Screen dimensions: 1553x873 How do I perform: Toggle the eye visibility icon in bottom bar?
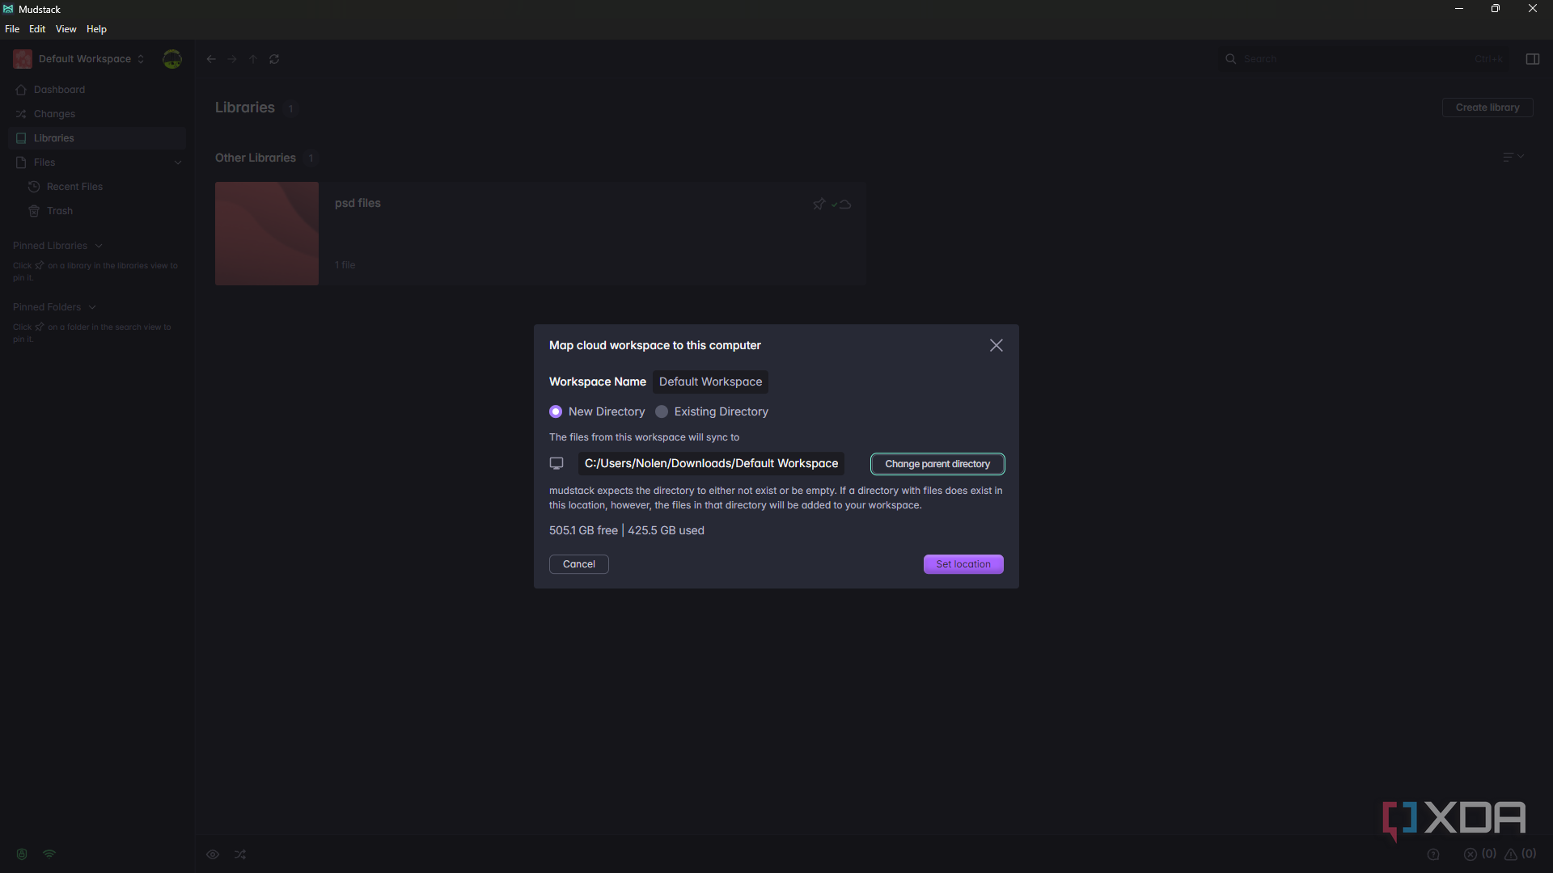pos(213,854)
